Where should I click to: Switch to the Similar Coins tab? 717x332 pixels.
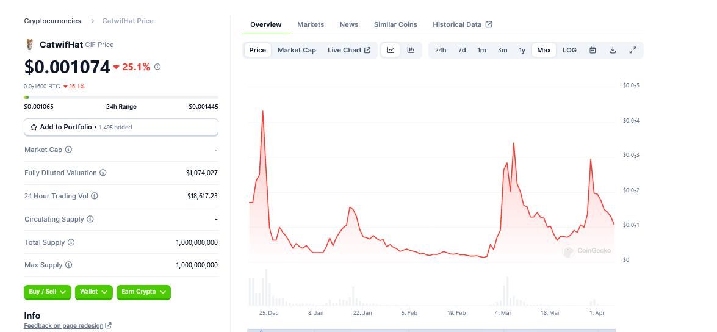pos(395,24)
